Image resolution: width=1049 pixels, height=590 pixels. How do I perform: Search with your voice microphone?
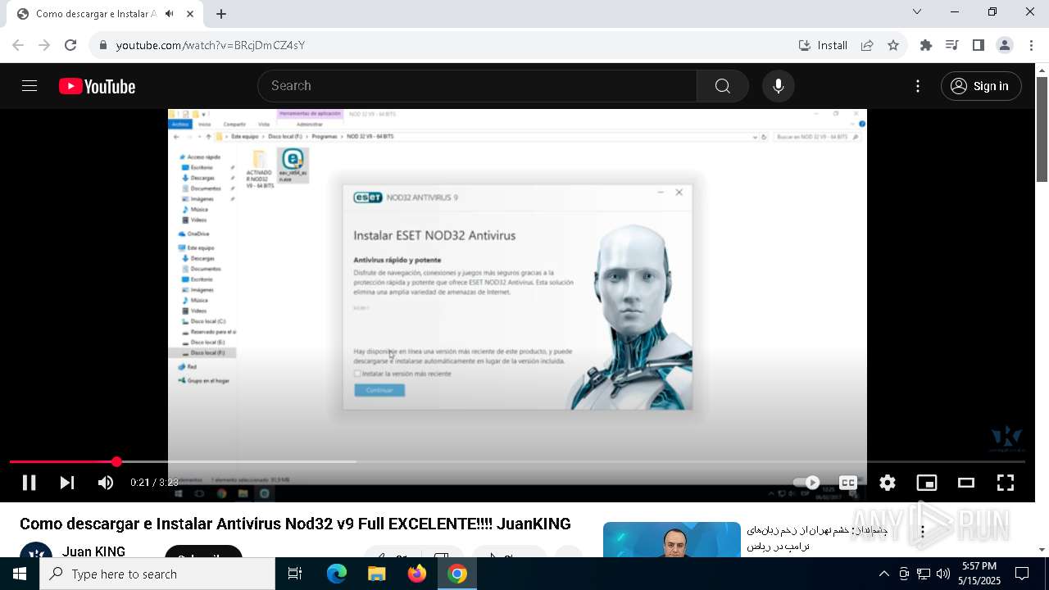779,86
